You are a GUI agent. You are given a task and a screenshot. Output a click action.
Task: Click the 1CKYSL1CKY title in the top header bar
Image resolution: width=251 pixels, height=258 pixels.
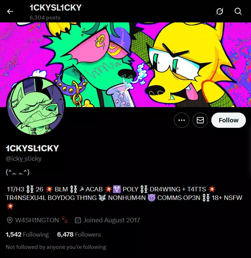[56, 8]
